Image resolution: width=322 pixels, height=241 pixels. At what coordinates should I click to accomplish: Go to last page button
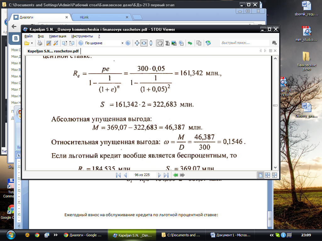tap(166, 175)
